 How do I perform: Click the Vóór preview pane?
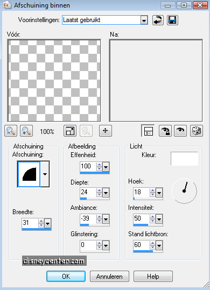click(x=54, y=81)
